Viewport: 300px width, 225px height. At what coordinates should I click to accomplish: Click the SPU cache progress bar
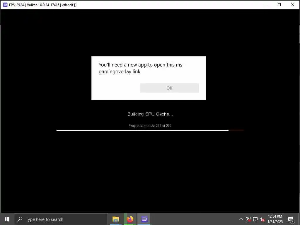150,130
